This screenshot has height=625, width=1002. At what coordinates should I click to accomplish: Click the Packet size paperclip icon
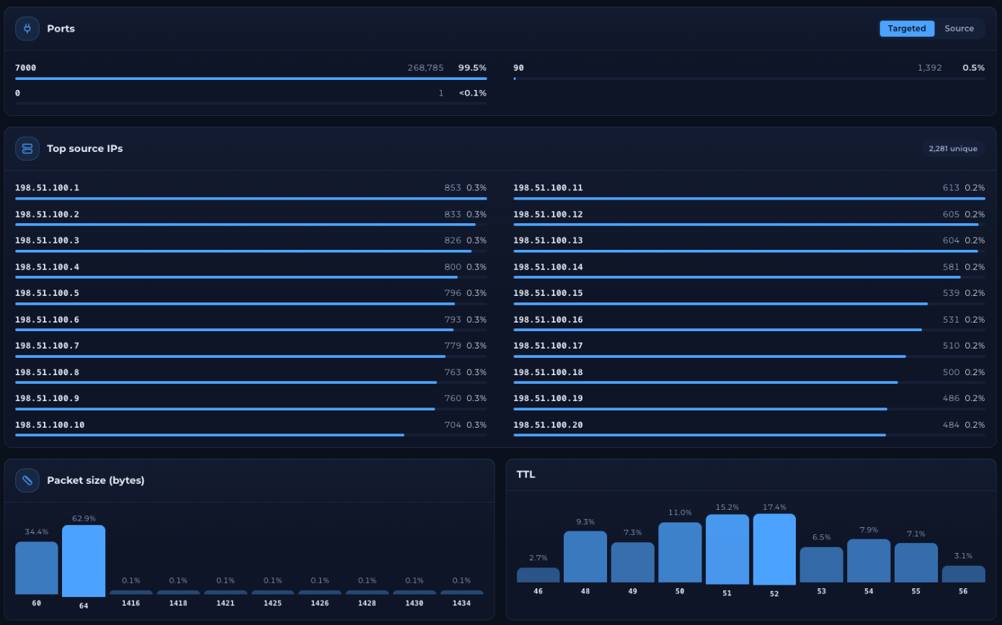(x=27, y=480)
